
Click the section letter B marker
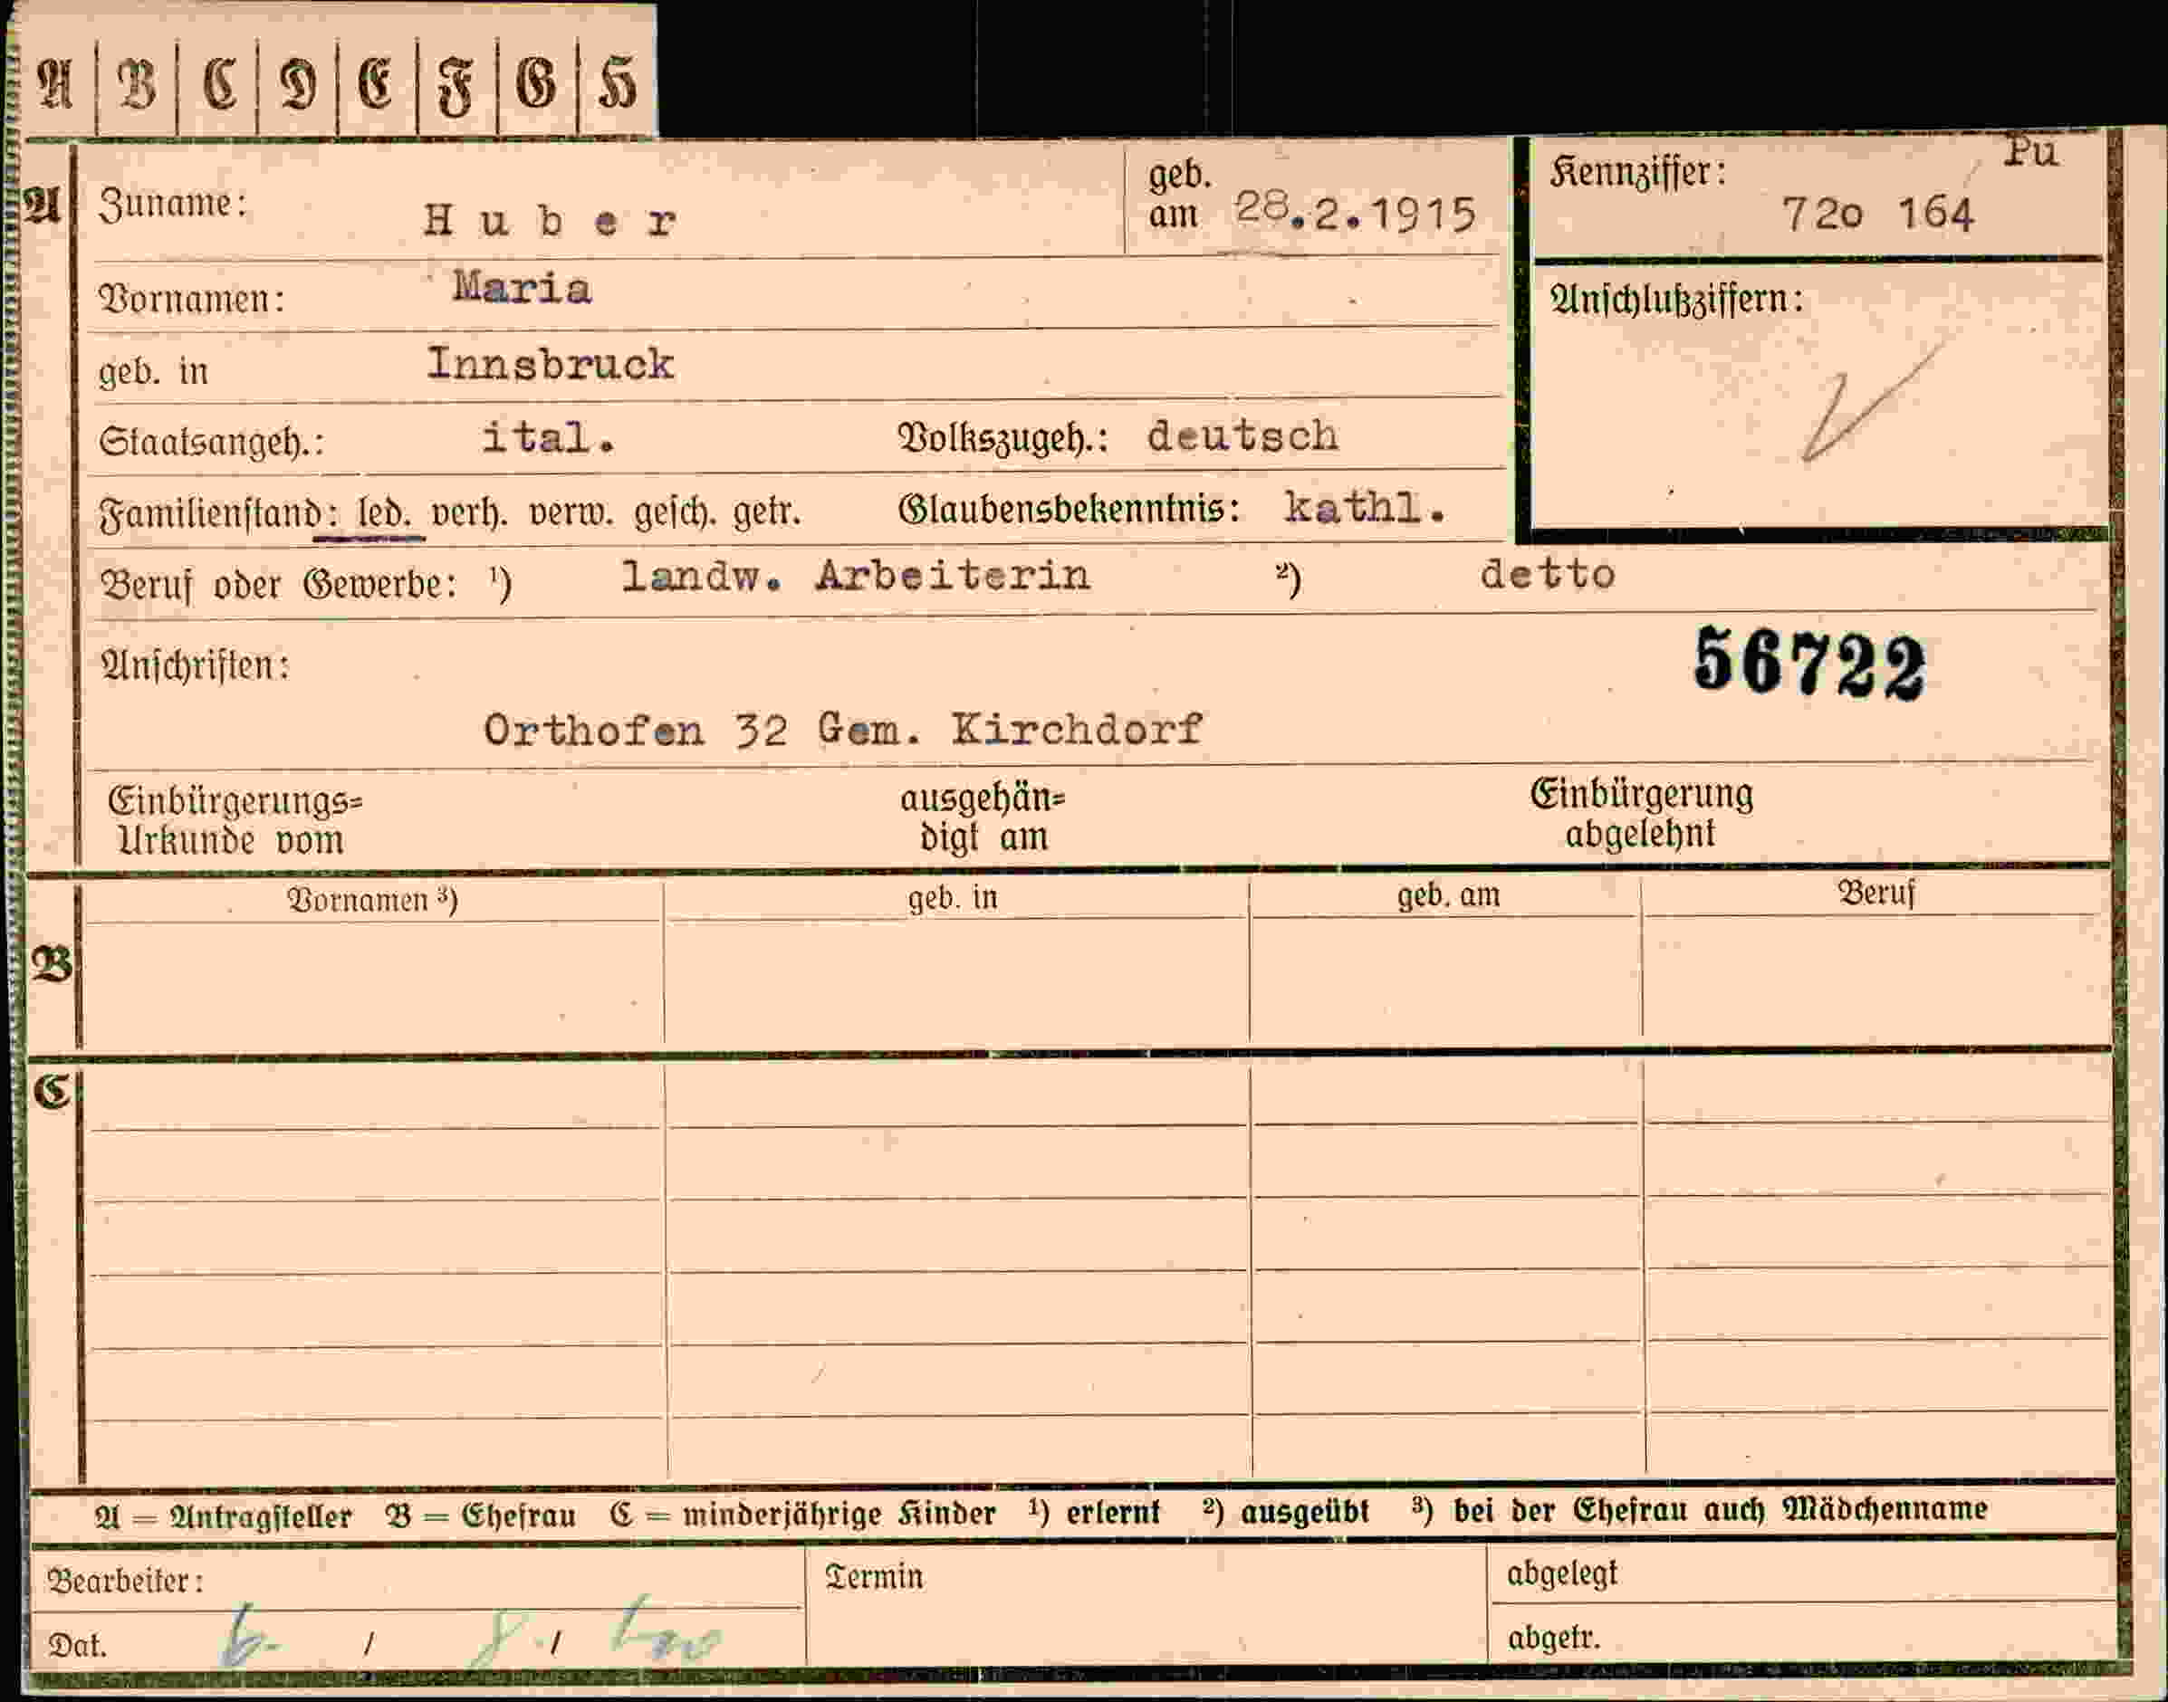(x=52, y=964)
